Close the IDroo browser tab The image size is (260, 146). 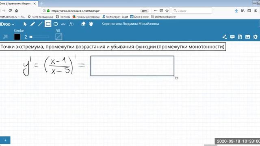pos(35,4)
